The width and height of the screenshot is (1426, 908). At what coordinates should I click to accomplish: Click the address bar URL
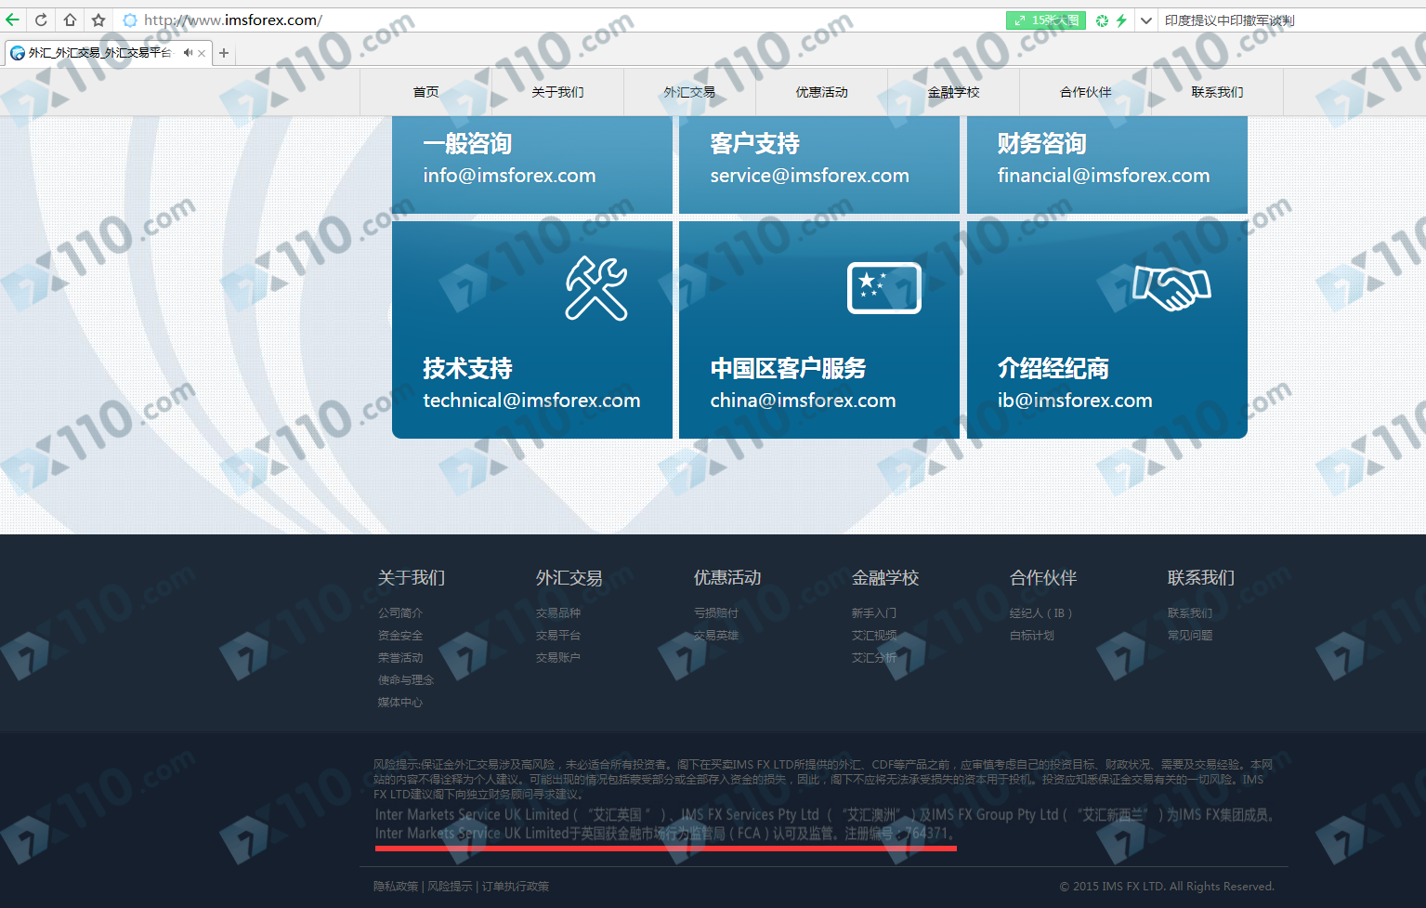coord(233,20)
